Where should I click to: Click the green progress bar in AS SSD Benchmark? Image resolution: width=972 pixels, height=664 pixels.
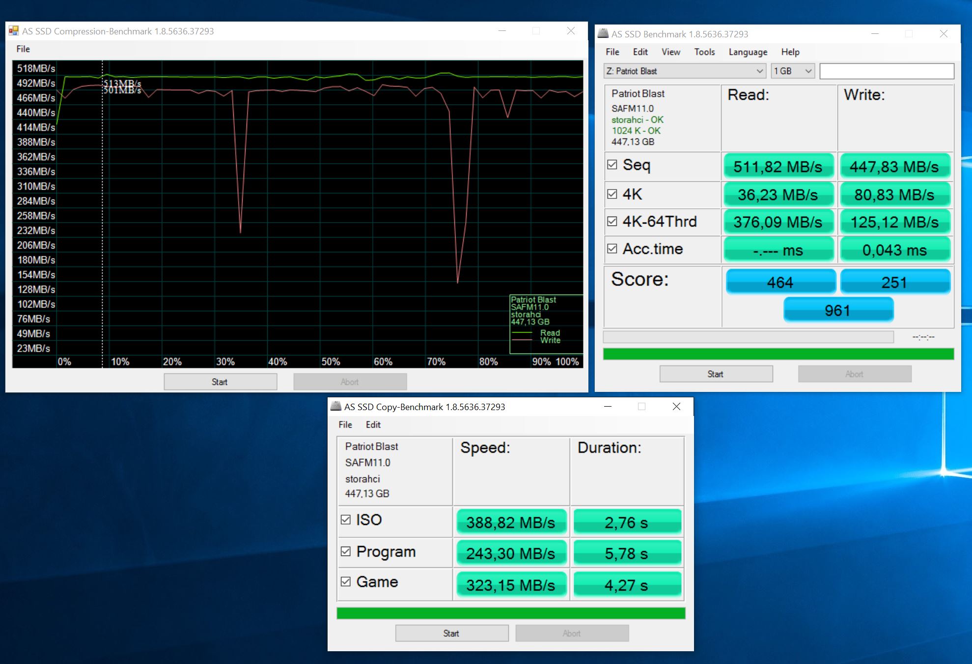tap(778, 354)
